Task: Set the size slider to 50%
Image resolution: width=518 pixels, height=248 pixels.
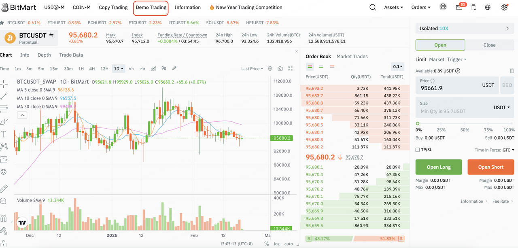Action: tap(465, 124)
